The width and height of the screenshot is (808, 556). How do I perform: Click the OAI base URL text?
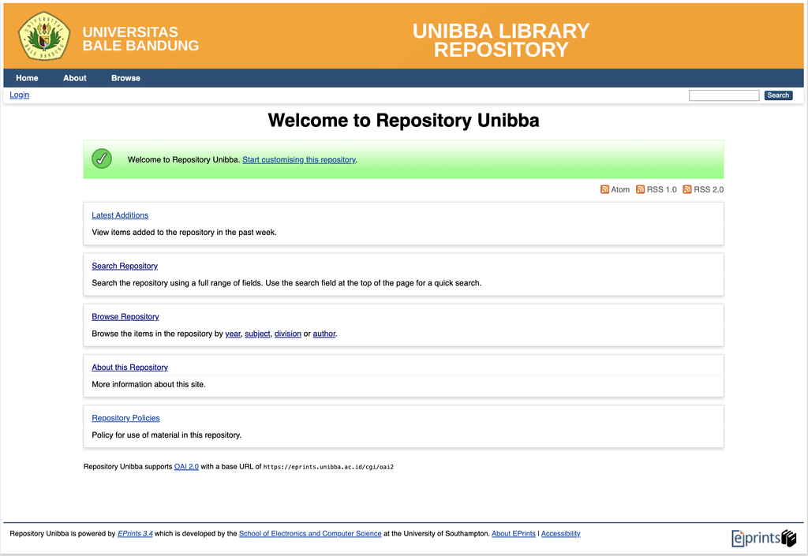pos(328,467)
